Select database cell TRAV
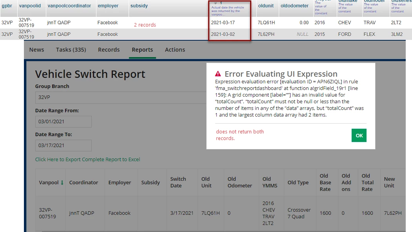This screenshot has width=412, height=232. pos(369,23)
